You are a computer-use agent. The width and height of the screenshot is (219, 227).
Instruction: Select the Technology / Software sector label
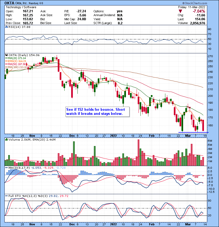tap(21, 7)
